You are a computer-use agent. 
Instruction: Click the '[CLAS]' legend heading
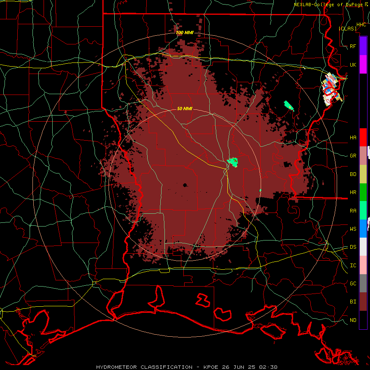coord(347,28)
